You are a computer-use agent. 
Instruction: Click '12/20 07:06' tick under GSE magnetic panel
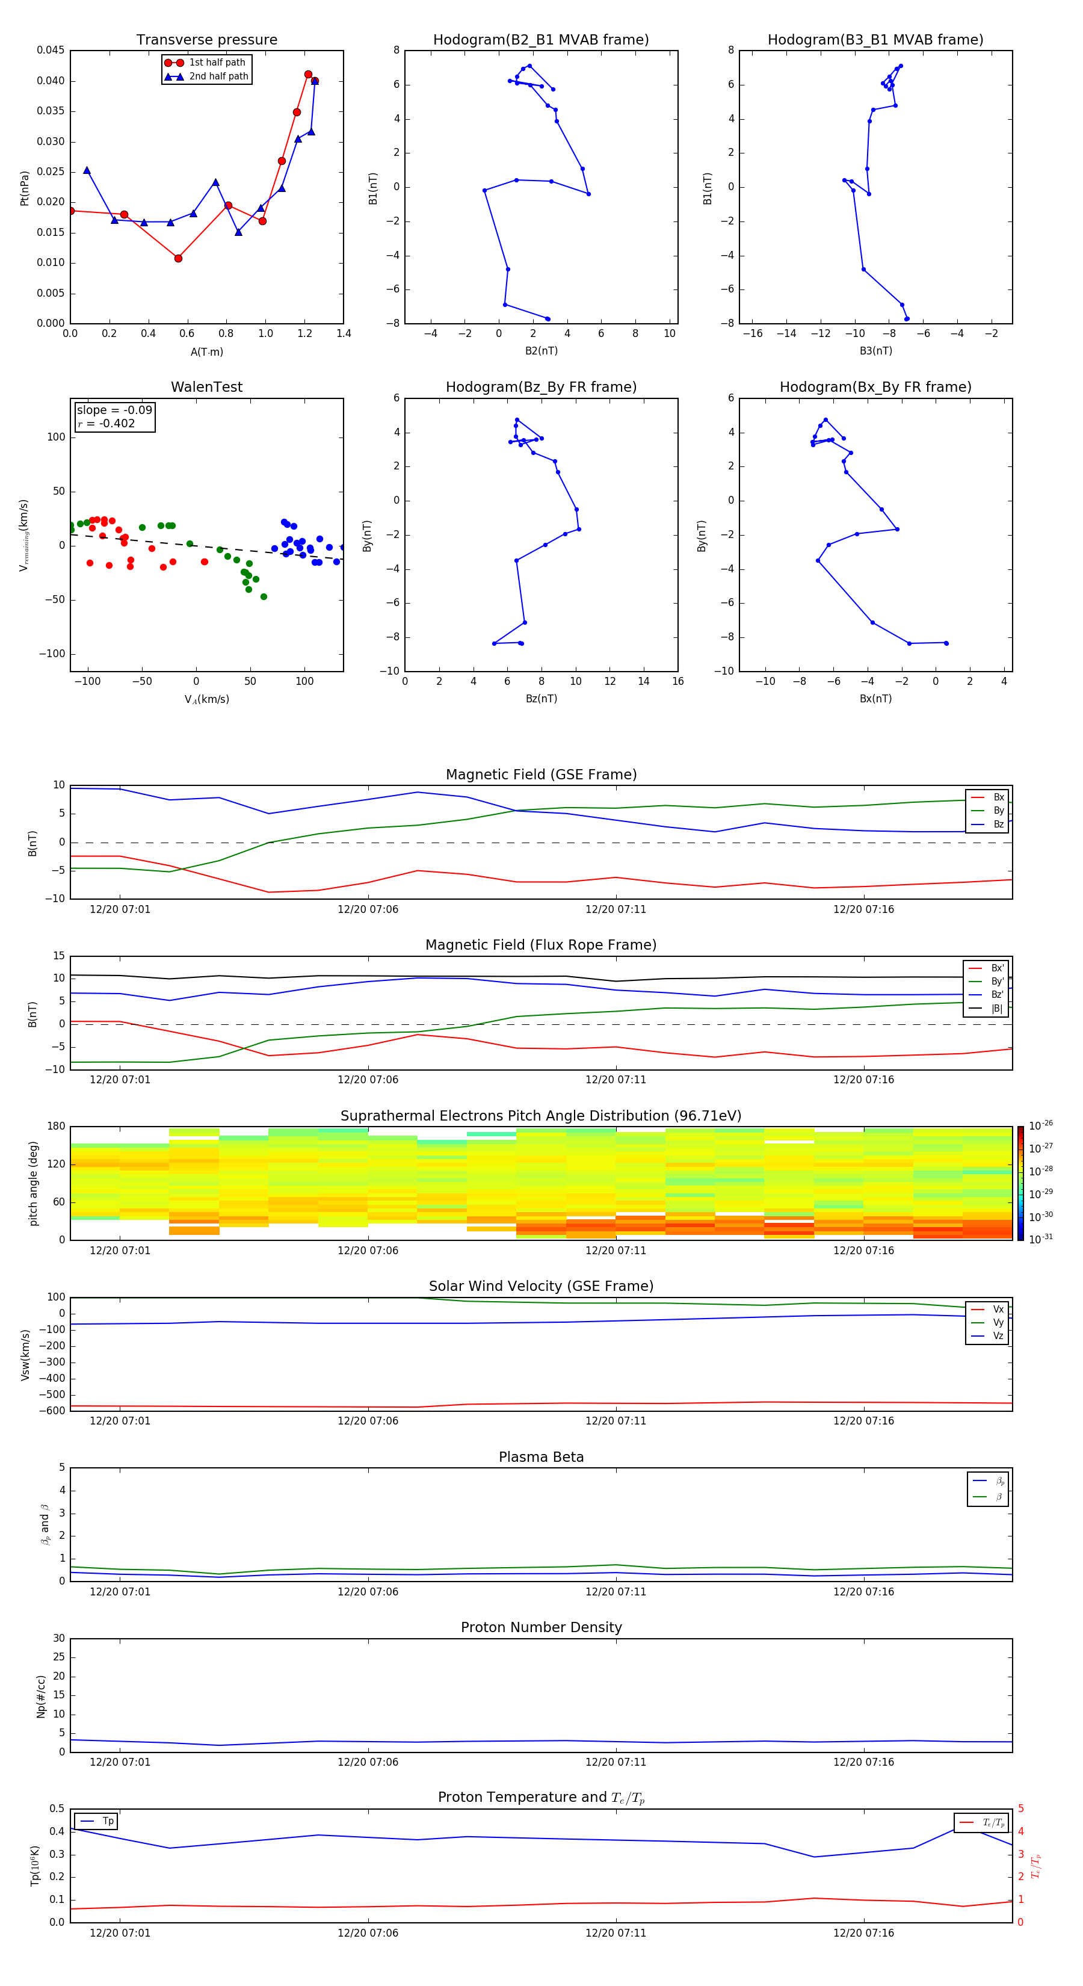368,910
